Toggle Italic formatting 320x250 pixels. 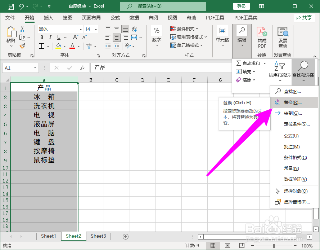point(50,37)
